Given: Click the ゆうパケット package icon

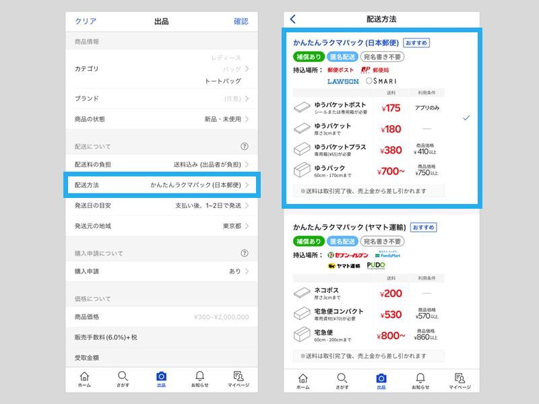Looking at the screenshot, I should pos(302,129).
